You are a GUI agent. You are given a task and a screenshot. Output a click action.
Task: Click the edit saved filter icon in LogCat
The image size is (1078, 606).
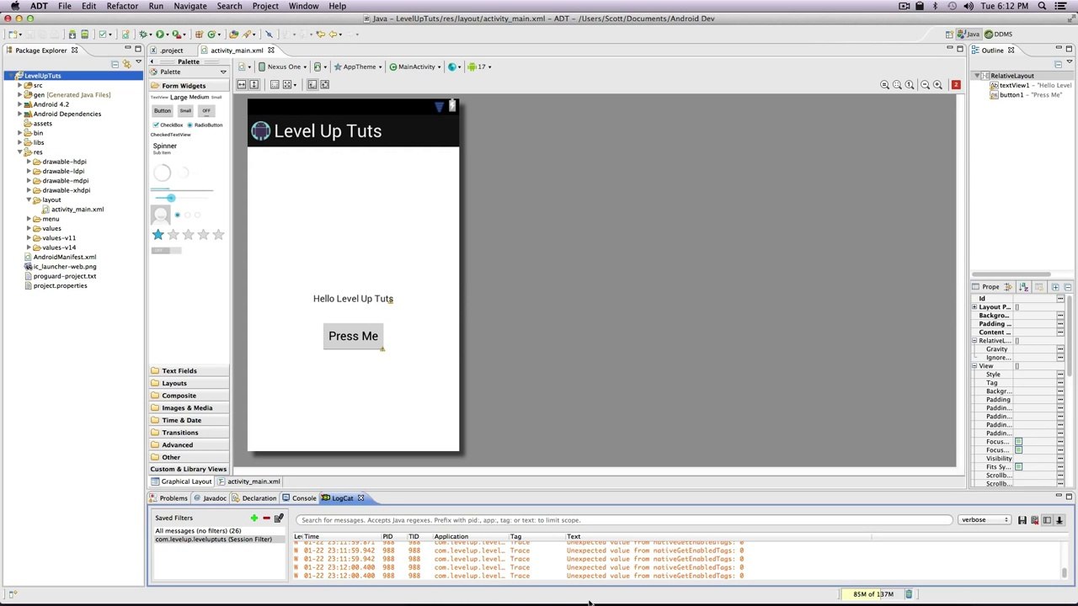click(279, 518)
